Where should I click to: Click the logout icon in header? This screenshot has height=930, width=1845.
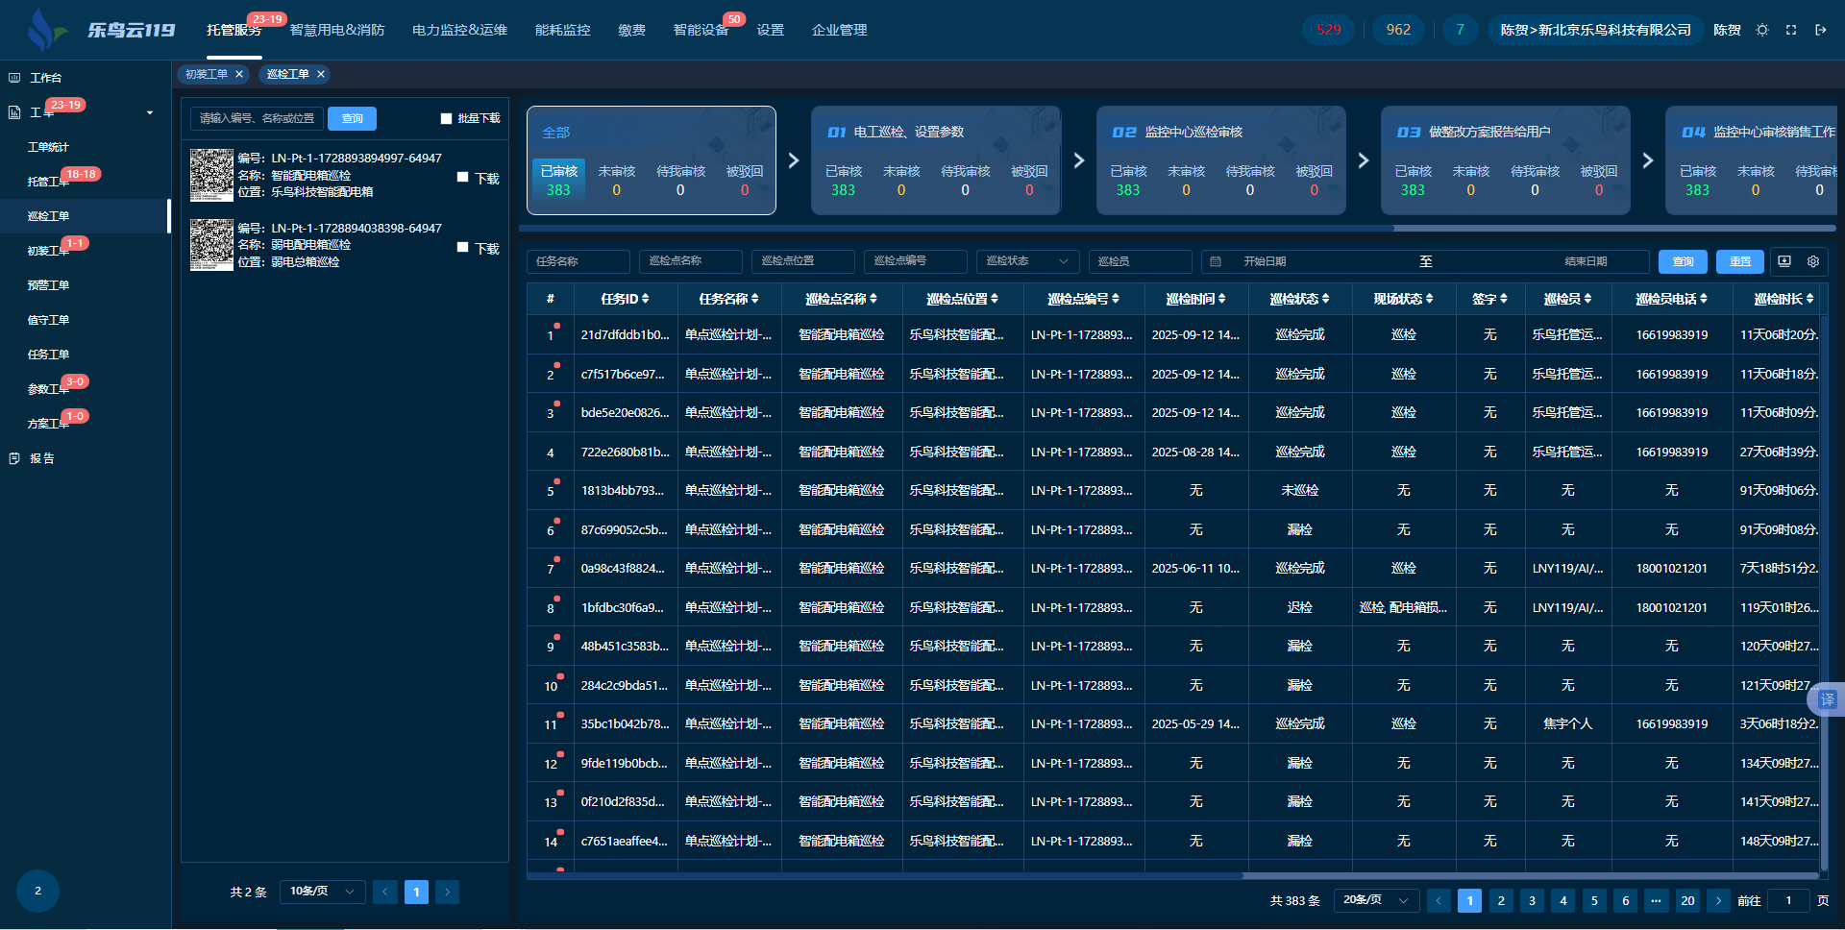tap(1820, 30)
